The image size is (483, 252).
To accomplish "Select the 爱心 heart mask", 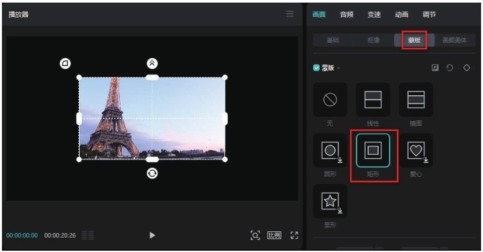I will point(416,150).
